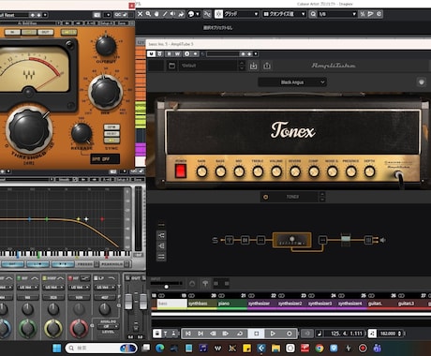
Task: Toggle the plugin bypass button in AmpliTube header
Action: click(152, 54)
